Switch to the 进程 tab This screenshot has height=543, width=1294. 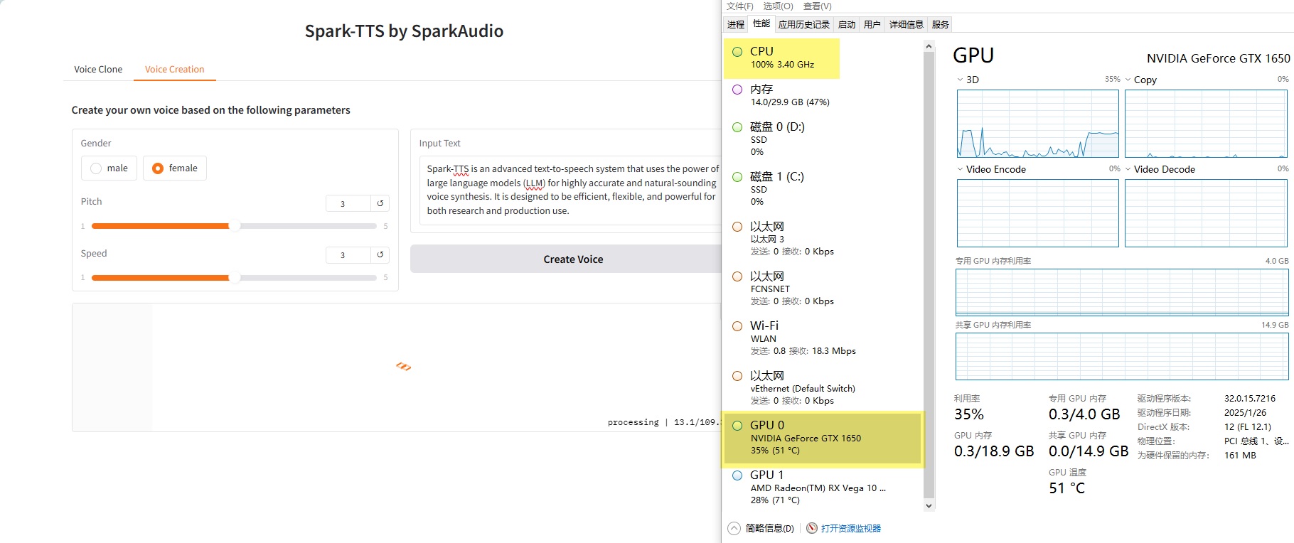pyautogui.click(x=735, y=24)
